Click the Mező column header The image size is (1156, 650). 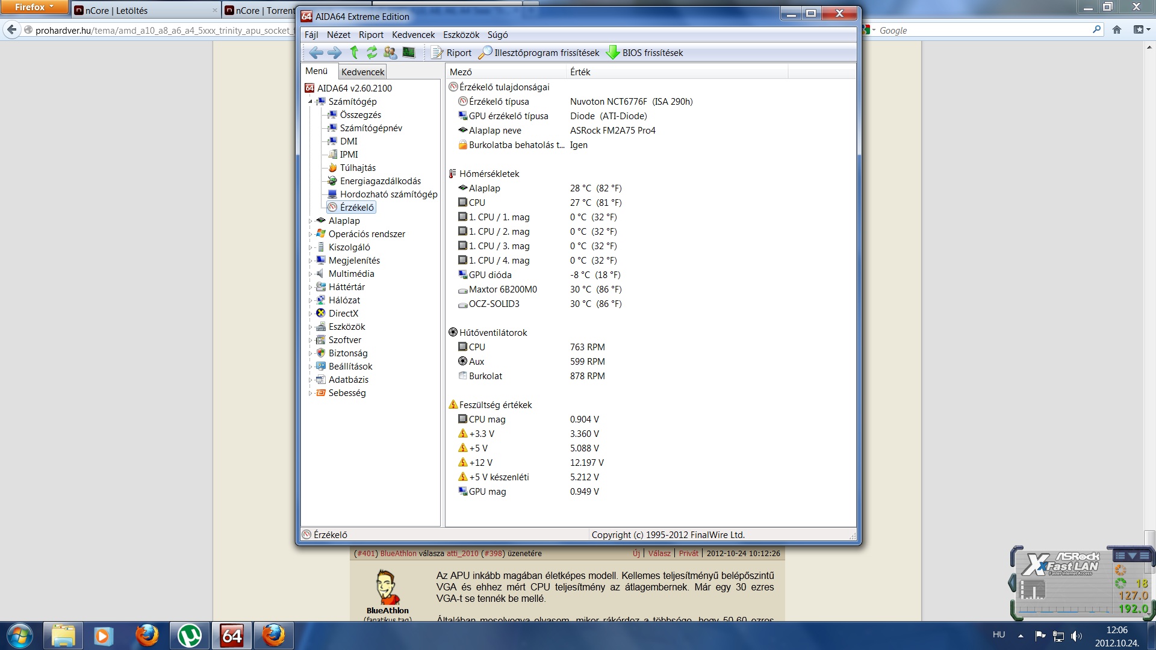(506, 72)
